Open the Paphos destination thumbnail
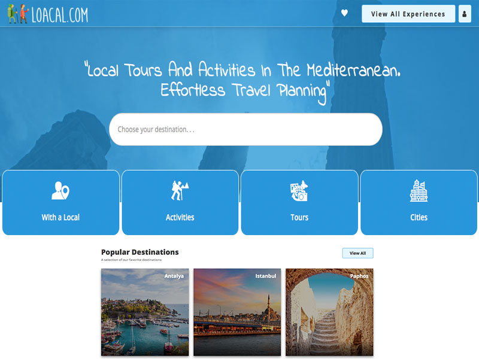This screenshot has width=479, height=359. tap(329, 312)
